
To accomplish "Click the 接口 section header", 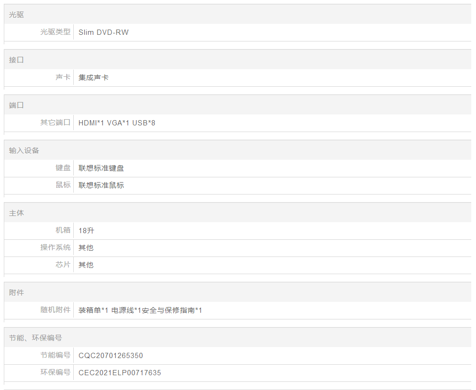I will tap(17, 60).
